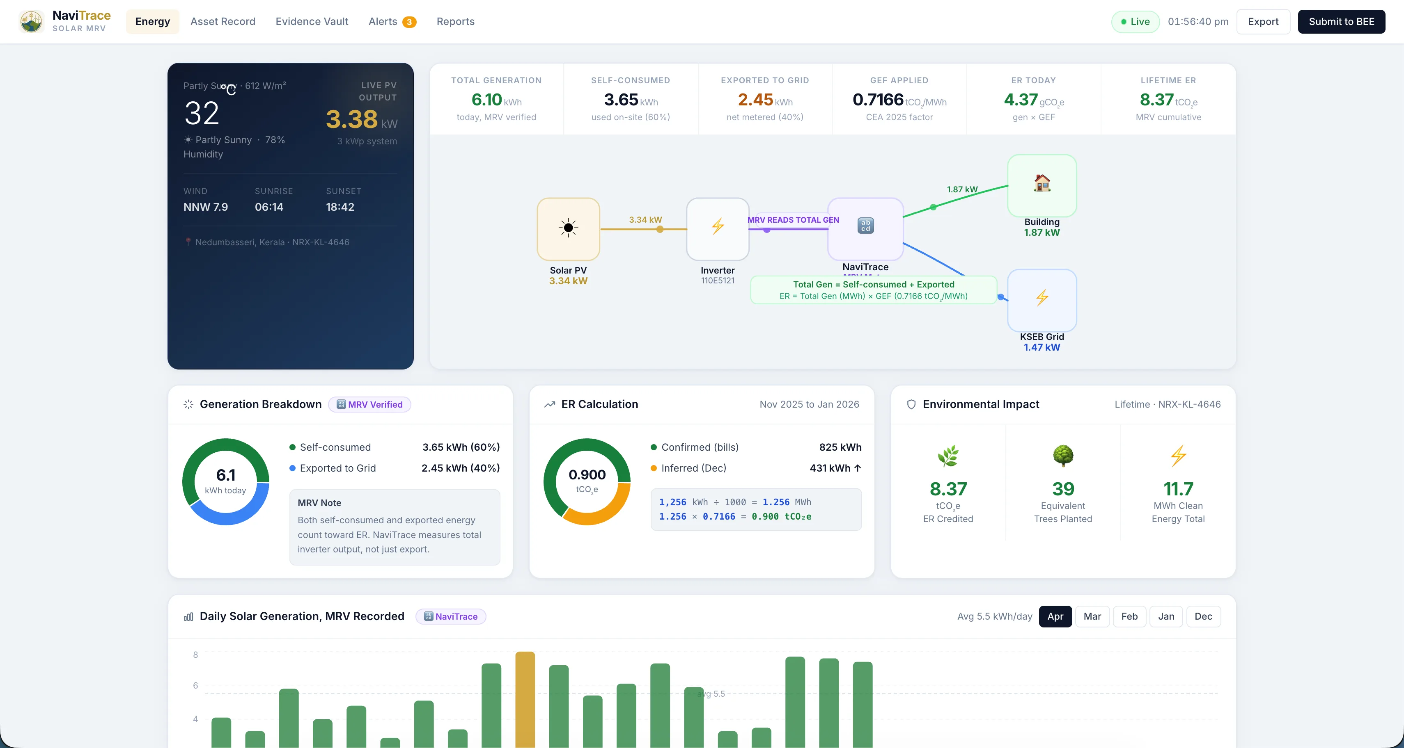Click the location pin icon near Nedumbasseri
Viewport: 1404px width, 748px height.
tap(188, 242)
